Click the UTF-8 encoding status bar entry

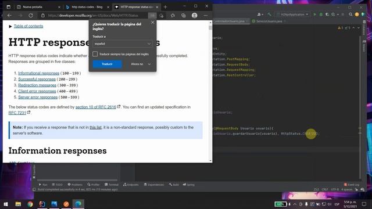pyautogui.click(x=335, y=189)
